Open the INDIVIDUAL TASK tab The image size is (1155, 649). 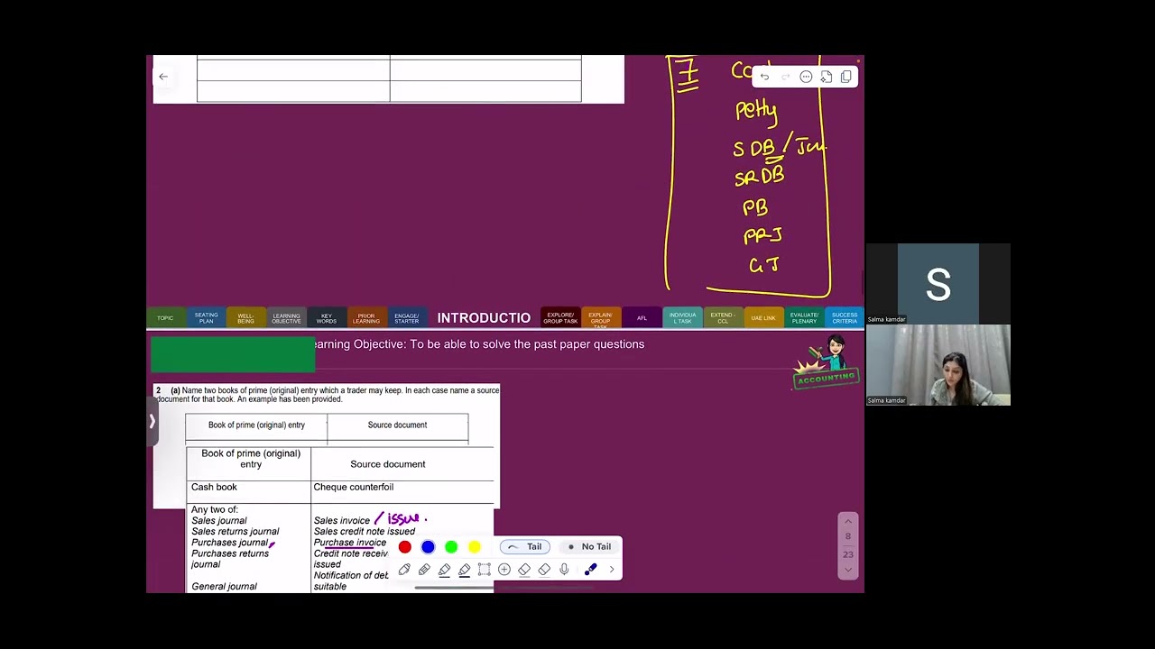point(682,318)
